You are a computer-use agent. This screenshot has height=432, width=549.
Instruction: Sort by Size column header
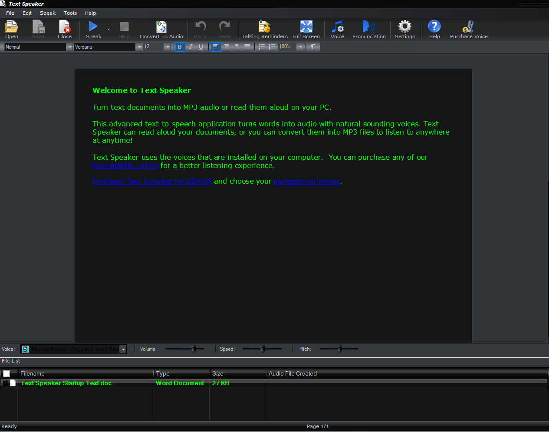(x=238, y=373)
